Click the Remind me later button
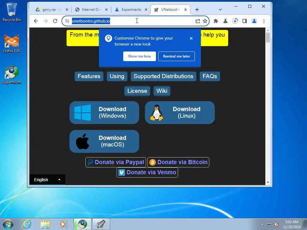Image resolution: width=307 pixels, height=230 pixels. click(x=177, y=56)
